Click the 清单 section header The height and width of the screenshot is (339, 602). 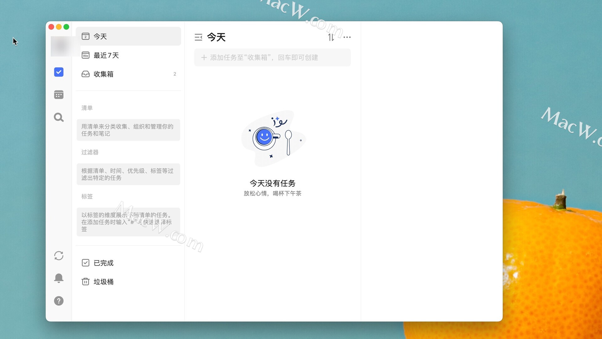point(87,108)
